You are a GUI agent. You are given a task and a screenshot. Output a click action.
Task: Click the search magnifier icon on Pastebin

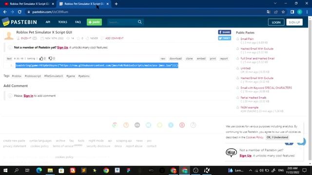click(x=140, y=22)
